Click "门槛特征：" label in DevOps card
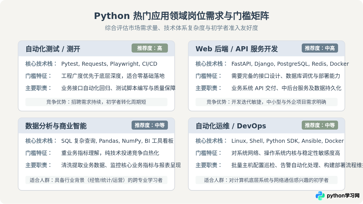The height and width of the screenshot is (204, 363). click(209, 153)
